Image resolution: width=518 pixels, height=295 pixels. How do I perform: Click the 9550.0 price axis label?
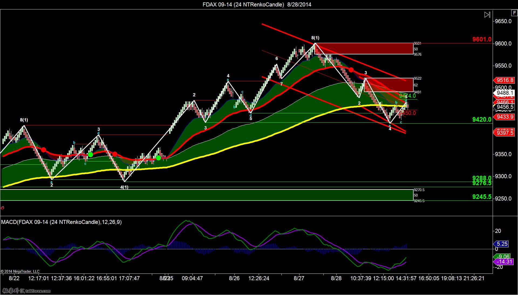tap(503, 66)
